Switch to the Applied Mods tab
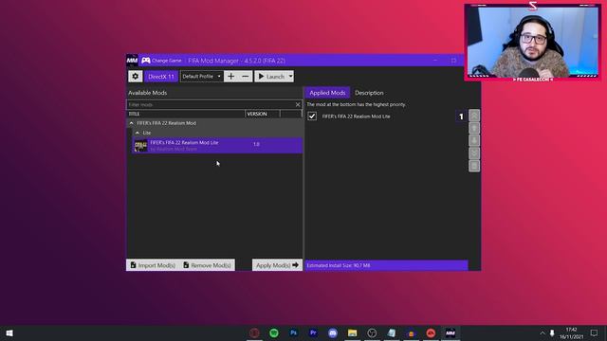The width and height of the screenshot is (607, 341). coord(327,93)
